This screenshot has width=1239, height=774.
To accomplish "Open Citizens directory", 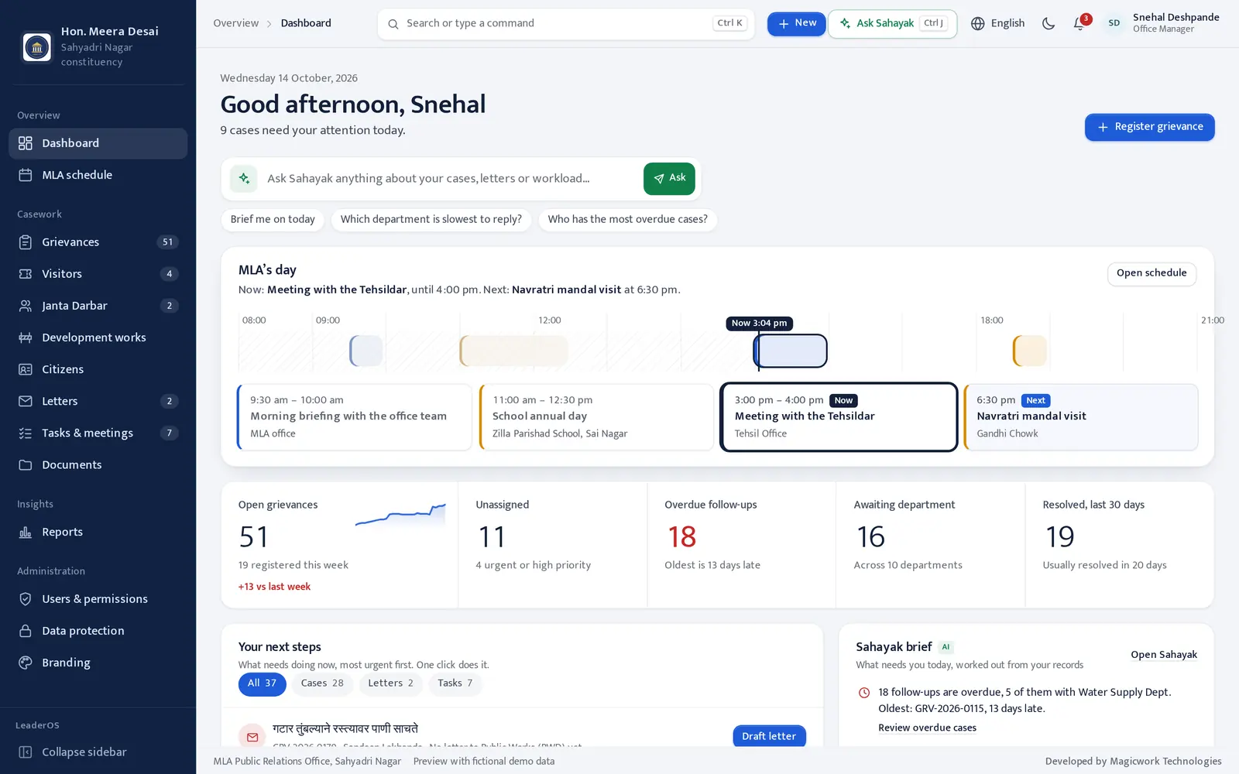I will pos(98,369).
